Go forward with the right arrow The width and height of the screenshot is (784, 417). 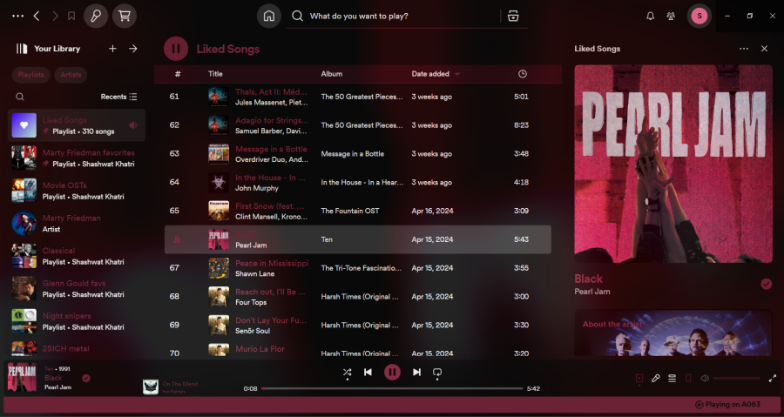(55, 16)
